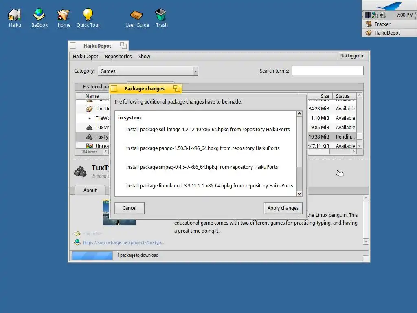The width and height of the screenshot is (417, 313).
Task: Click the TuxMath package icon in list
Action: [x=89, y=128]
